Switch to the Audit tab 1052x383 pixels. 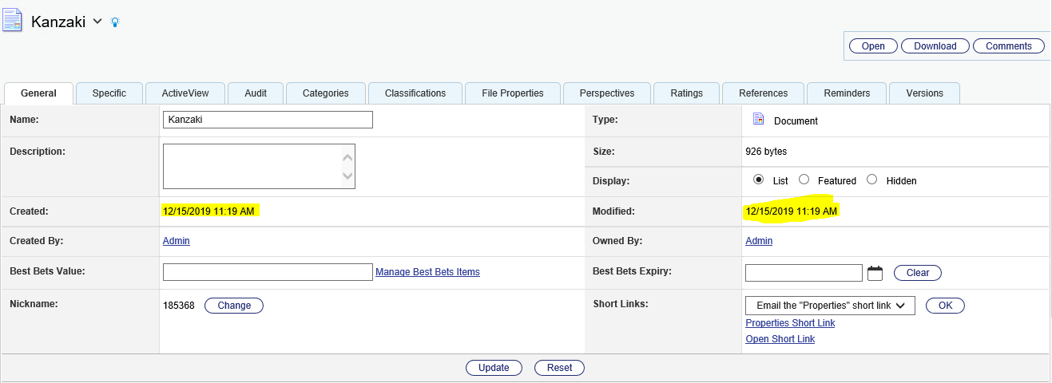click(256, 93)
